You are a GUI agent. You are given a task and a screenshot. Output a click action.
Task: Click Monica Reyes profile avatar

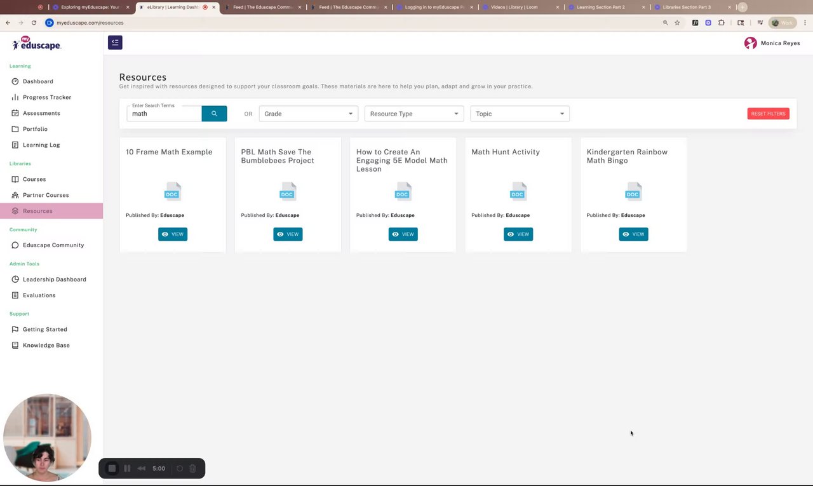[x=751, y=43]
